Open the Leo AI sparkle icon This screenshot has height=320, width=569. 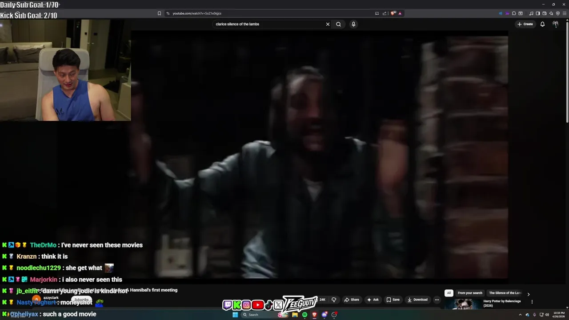tap(551, 13)
